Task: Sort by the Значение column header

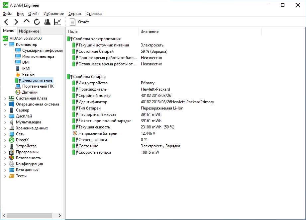Action: (200, 32)
